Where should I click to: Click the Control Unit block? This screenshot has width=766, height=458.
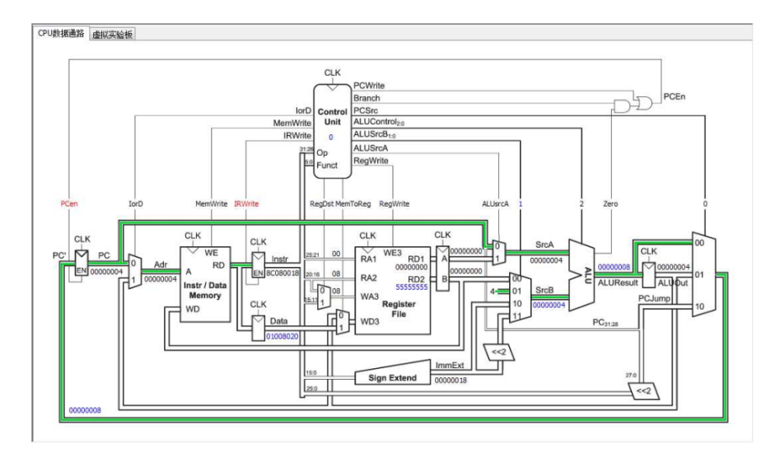point(332,124)
